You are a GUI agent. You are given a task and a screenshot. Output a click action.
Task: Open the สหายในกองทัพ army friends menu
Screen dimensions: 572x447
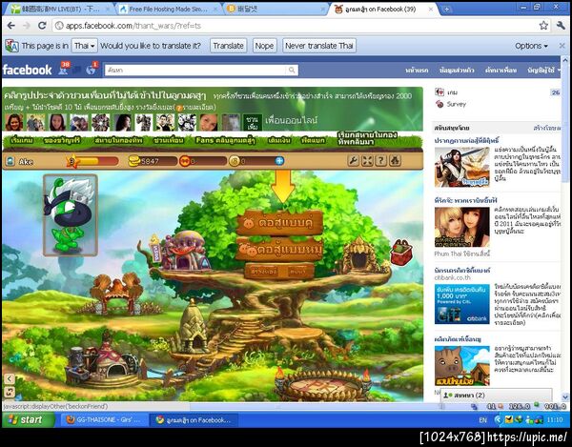point(118,140)
